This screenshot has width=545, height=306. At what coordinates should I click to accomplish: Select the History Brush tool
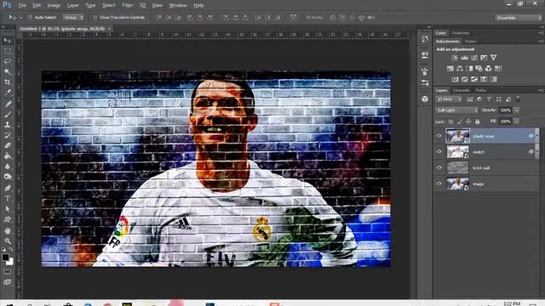point(8,135)
